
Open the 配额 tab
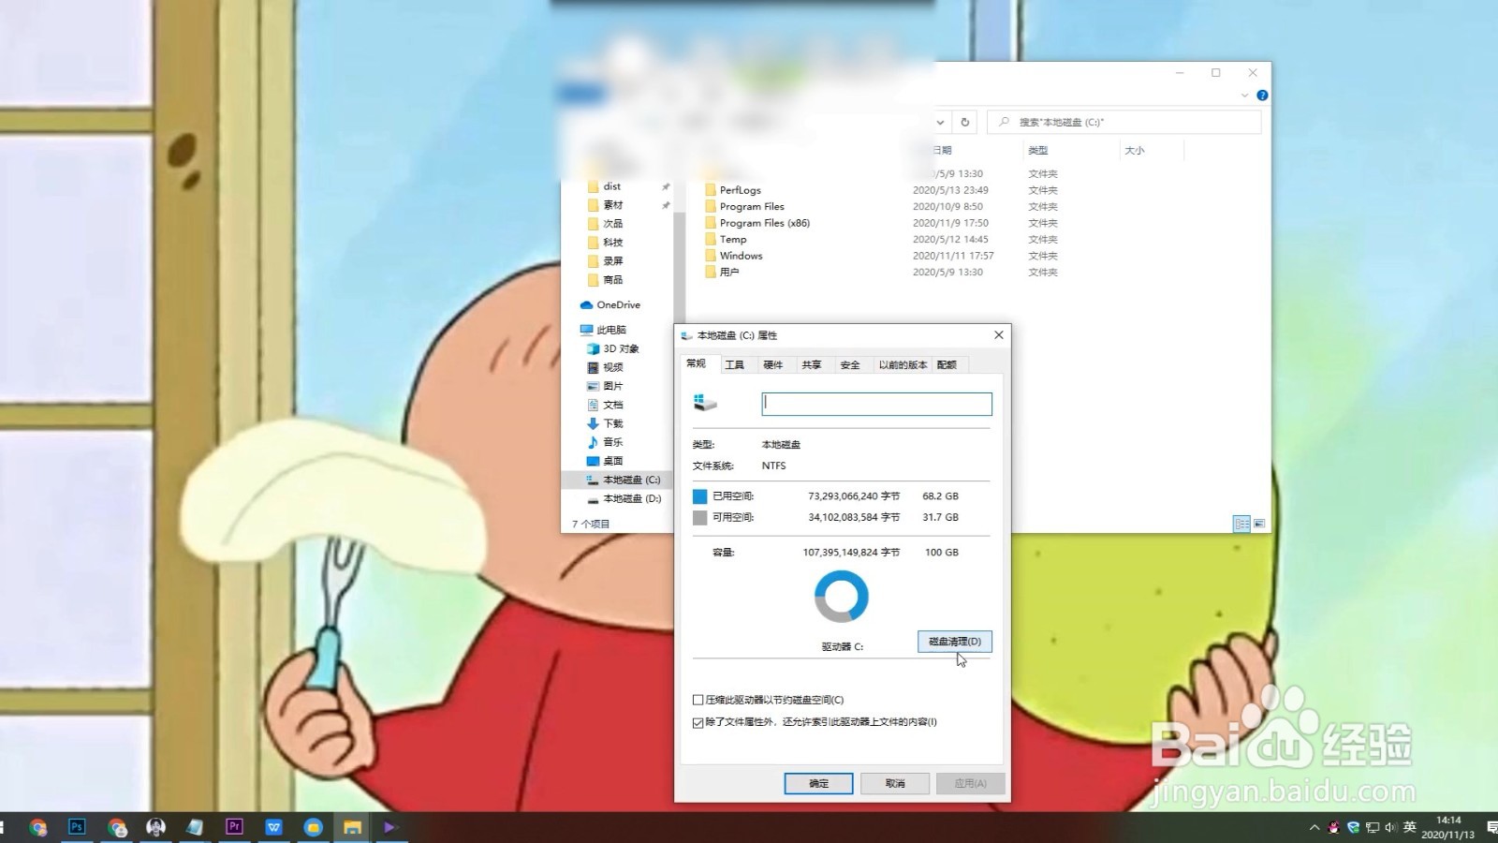click(947, 365)
